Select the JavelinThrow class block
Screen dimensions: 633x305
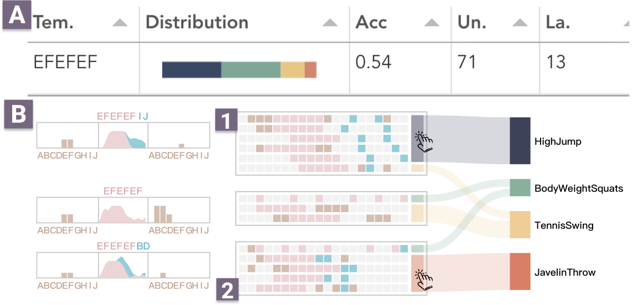click(x=520, y=271)
